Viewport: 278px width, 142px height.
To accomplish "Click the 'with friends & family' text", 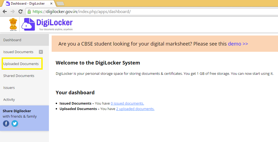I will pos(20,116).
